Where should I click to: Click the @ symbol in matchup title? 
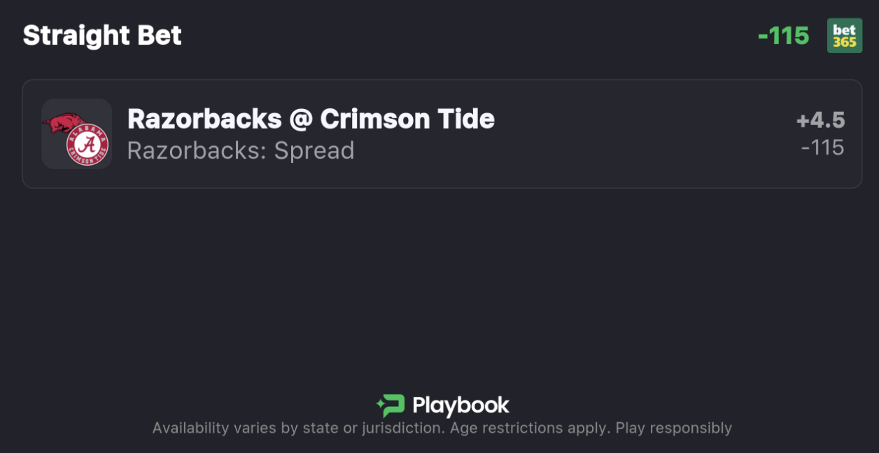point(301,120)
